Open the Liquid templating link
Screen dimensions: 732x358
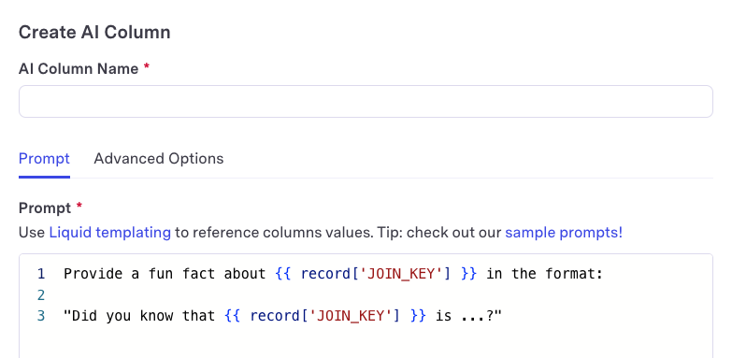109,232
